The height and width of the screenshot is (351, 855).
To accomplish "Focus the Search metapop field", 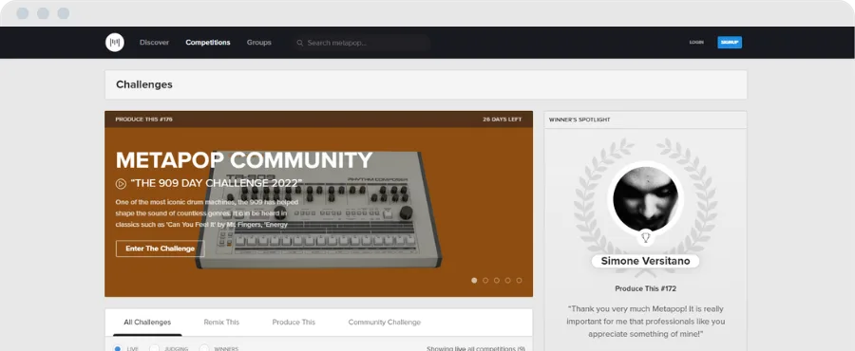I will point(361,43).
